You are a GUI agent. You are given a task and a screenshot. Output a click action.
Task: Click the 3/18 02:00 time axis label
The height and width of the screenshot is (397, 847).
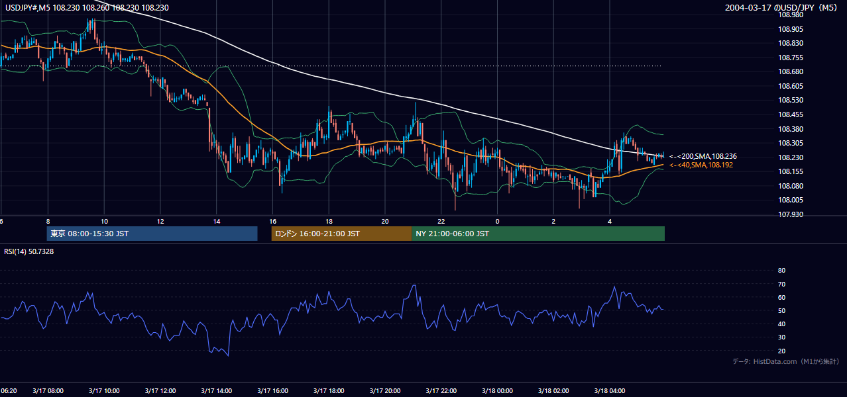553,390
